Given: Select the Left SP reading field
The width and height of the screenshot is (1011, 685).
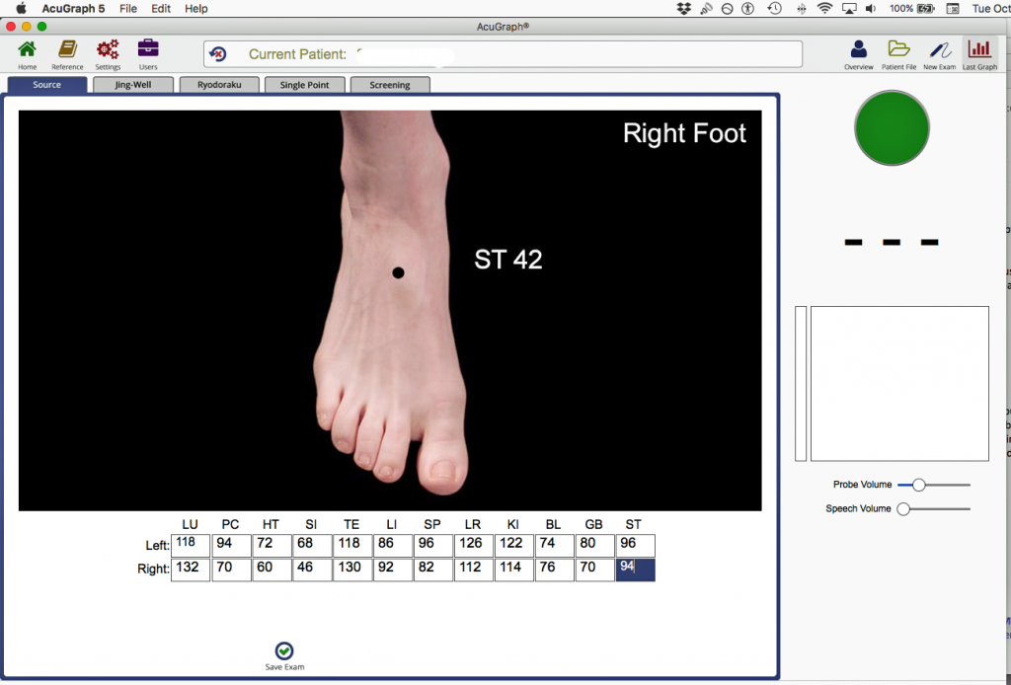Looking at the screenshot, I should pyautogui.click(x=433, y=545).
